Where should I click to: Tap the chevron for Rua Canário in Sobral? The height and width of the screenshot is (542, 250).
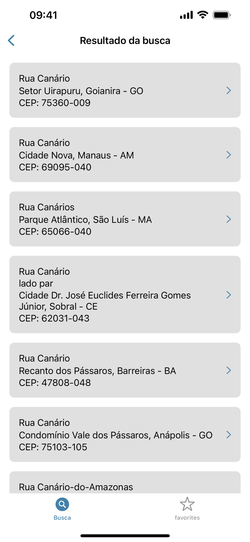[229, 295]
